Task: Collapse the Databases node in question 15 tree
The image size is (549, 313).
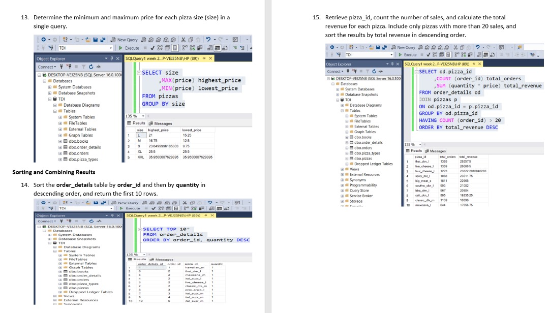Action: (x=333, y=84)
